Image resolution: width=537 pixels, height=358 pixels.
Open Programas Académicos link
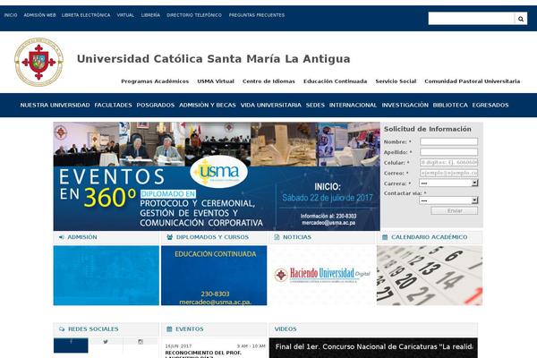coord(155,81)
